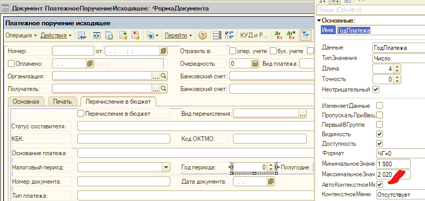Click the Номер документа input field
Viewport: 425px width, 201px height.
click(124, 182)
